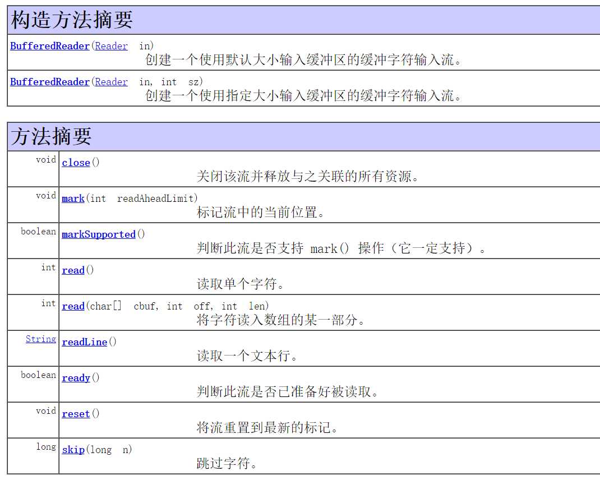Click the parameter text (int readAheadLimit)
Image resolution: width=600 pixels, height=480 pixels.
[142, 199]
